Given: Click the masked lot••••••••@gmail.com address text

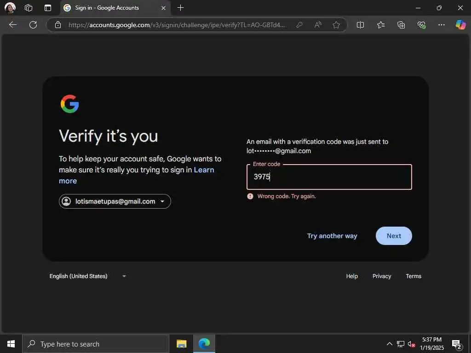Looking at the screenshot, I should [x=279, y=151].
